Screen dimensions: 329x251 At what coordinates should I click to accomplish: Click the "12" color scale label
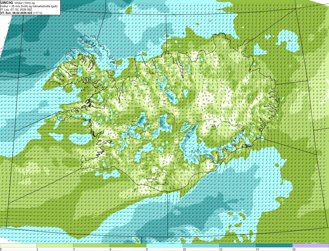coord(221,249)
